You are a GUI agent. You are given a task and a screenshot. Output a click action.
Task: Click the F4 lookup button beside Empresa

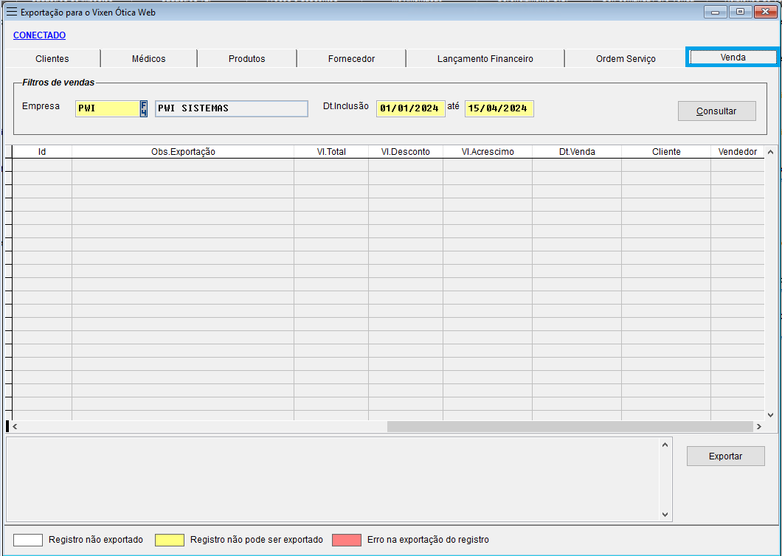pos(144,108)
